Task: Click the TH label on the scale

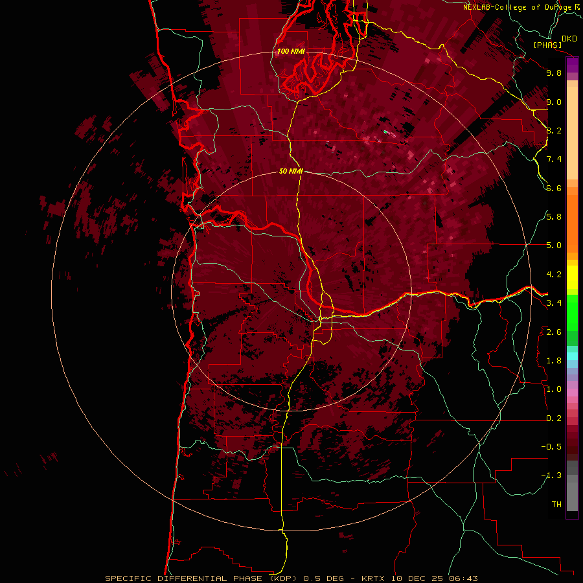Action: coord(556,505)
